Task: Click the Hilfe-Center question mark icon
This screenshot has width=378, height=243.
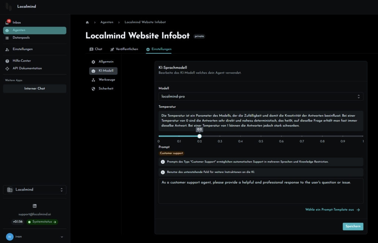Action: point(7,61)
